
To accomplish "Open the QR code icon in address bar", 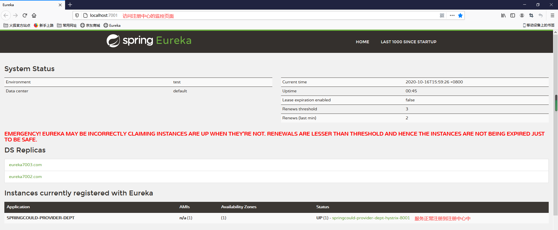I will point(442,15).
